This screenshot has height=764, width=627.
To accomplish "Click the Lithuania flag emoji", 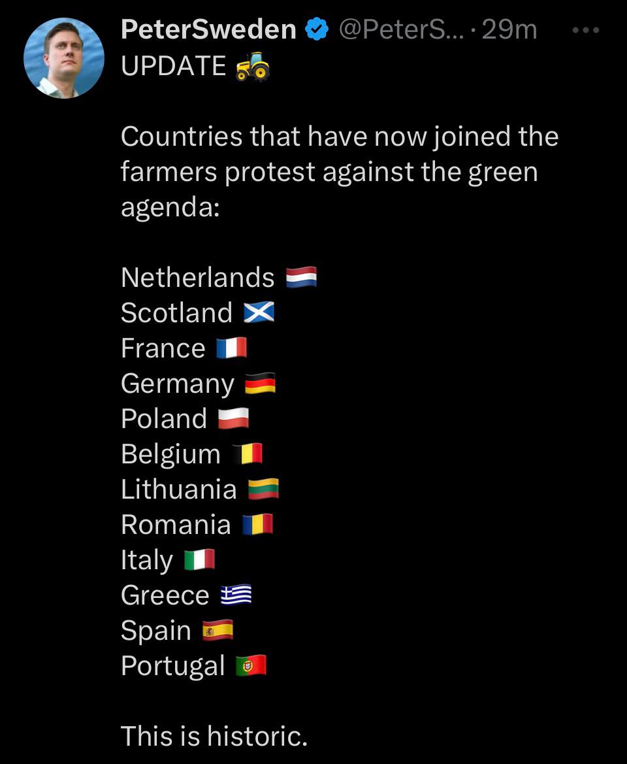I will tap(264, 490).
